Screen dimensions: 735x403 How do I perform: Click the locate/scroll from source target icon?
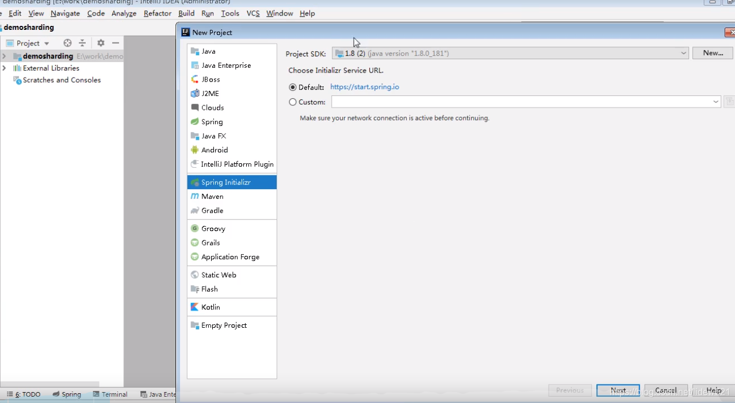67,43
